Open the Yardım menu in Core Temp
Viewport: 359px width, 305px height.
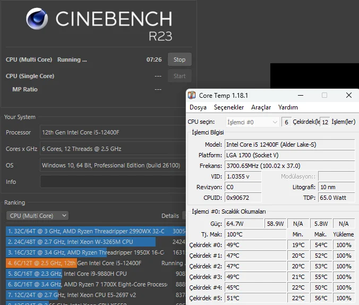click(x=288, y=107)
